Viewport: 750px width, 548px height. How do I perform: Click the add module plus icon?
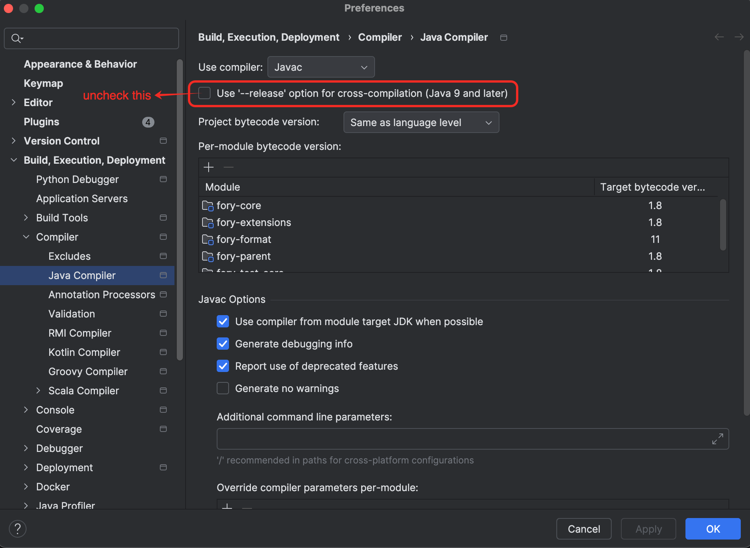208,167
